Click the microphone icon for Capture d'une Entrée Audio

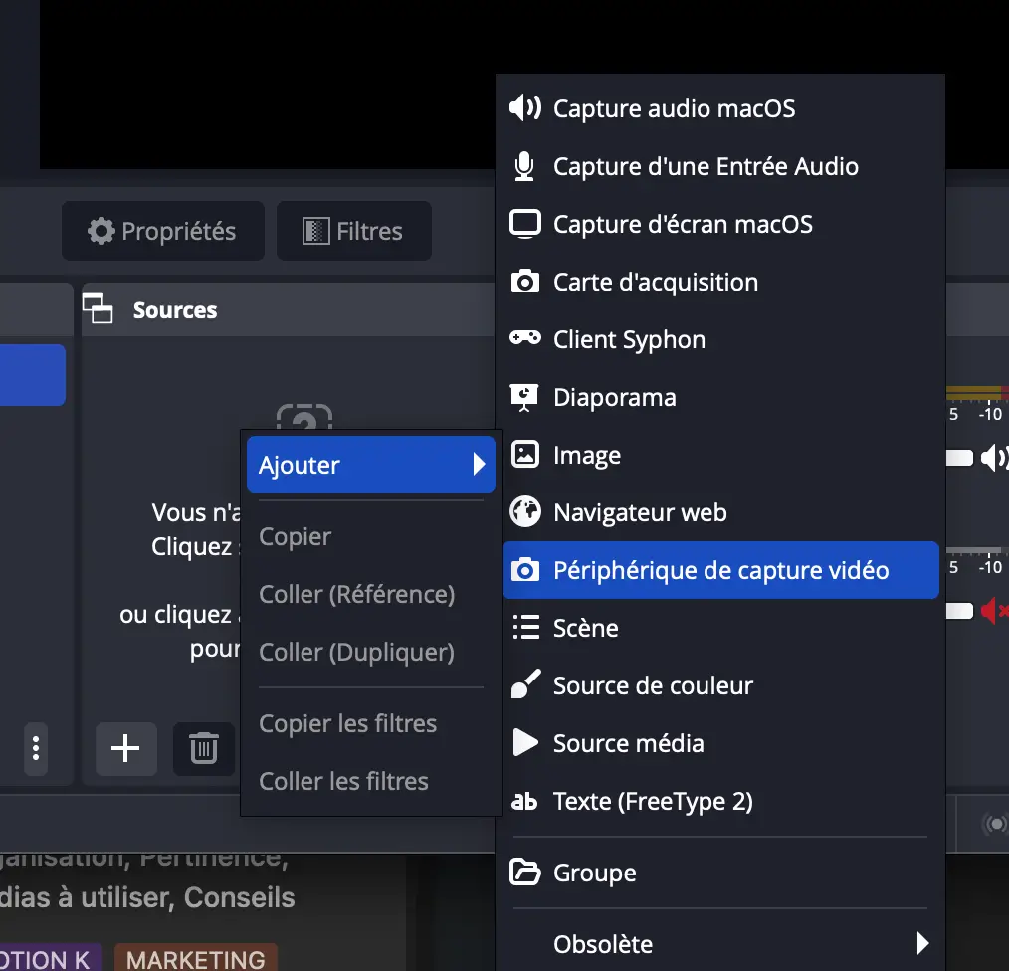click(525, 166)
